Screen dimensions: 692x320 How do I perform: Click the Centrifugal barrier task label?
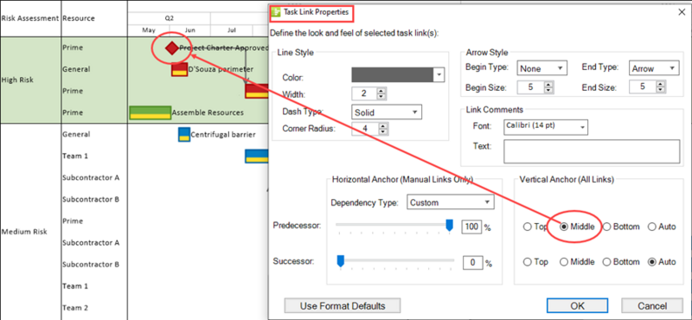[x=223, y=135]
